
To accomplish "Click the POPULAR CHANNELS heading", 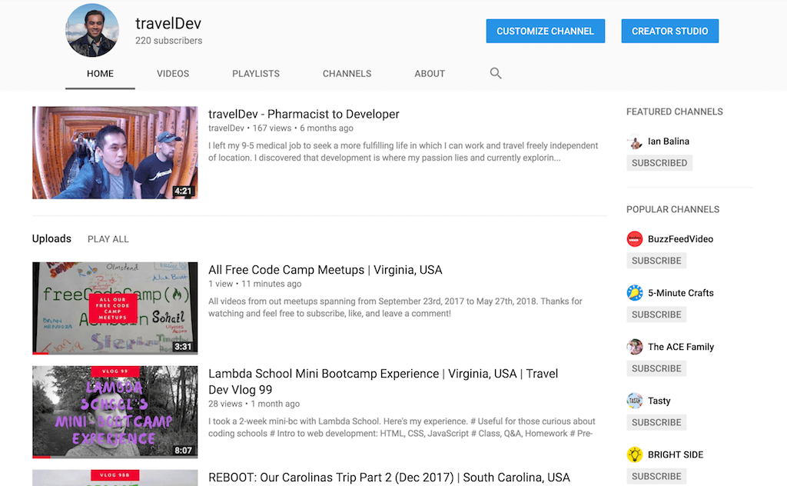I will (672, 209).
